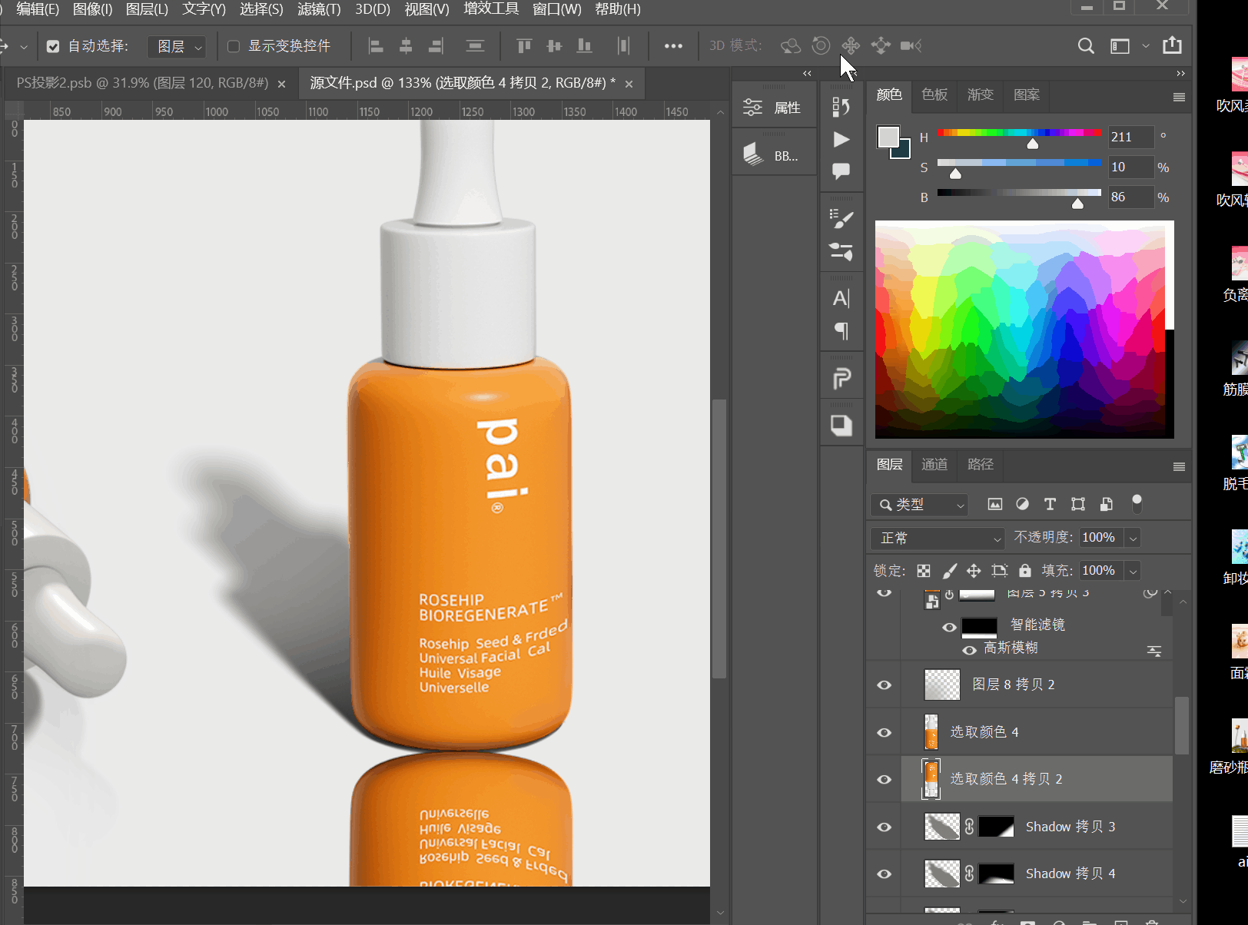This screenshot has height=925, width=1248.
Task: Open the History panel icon
Action: [x=841, y=107]
